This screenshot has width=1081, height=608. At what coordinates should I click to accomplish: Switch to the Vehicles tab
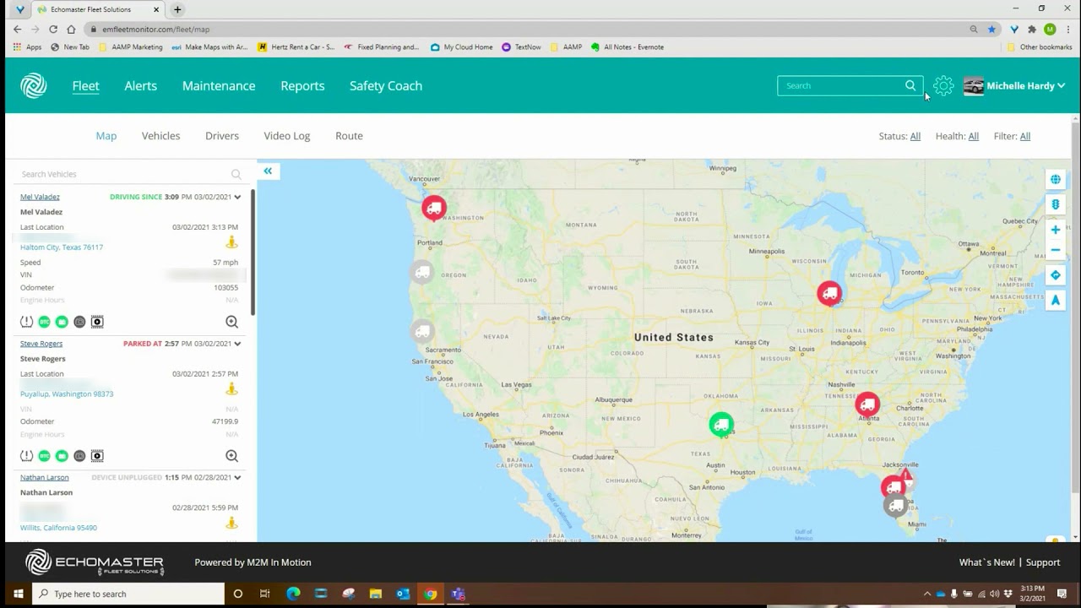pos(160,136)
